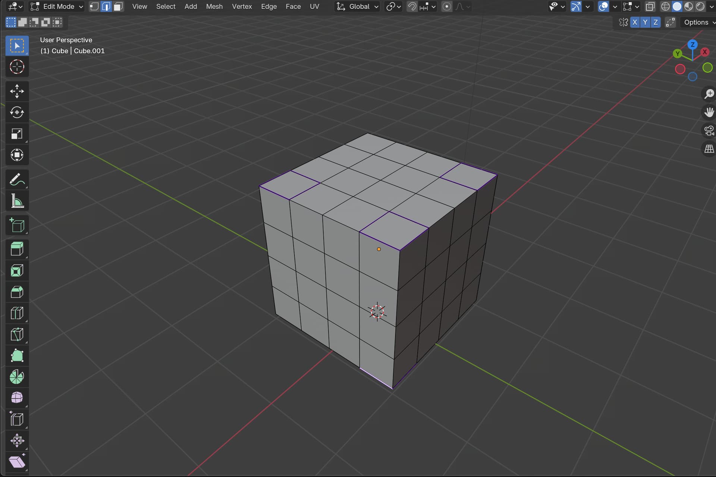Select the Extrude Region tool
The height and width of the screenshot is (477, 716).
tap(17, 249)
